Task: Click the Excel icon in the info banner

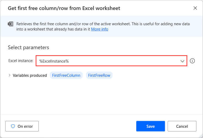Action: click(x=10, y=24)
